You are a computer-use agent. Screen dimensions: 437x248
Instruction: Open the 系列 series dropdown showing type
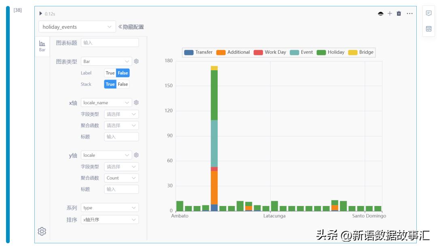tap(110, 207)
